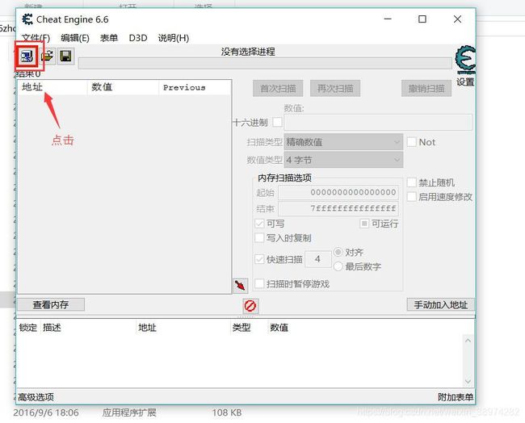The width and height of the screenshot is (525, 423).
Task: Click the open process icon
Action: tap(28, 57)
